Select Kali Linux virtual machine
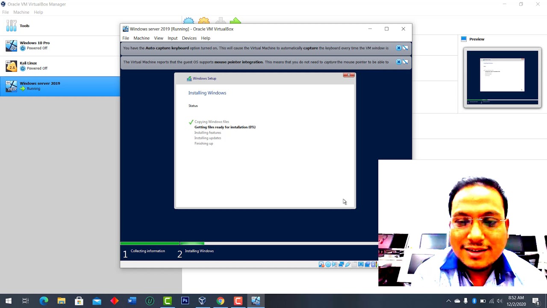 tap(60, 66)
